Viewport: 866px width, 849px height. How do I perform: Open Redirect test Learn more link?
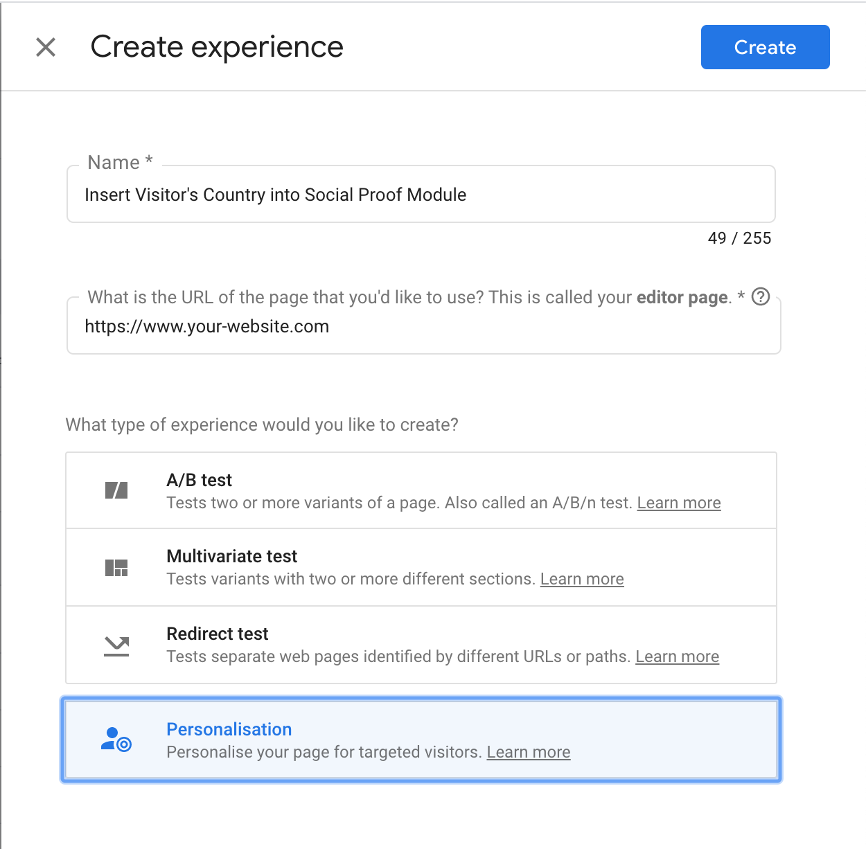pyautogui.click(x=677, y=656)
